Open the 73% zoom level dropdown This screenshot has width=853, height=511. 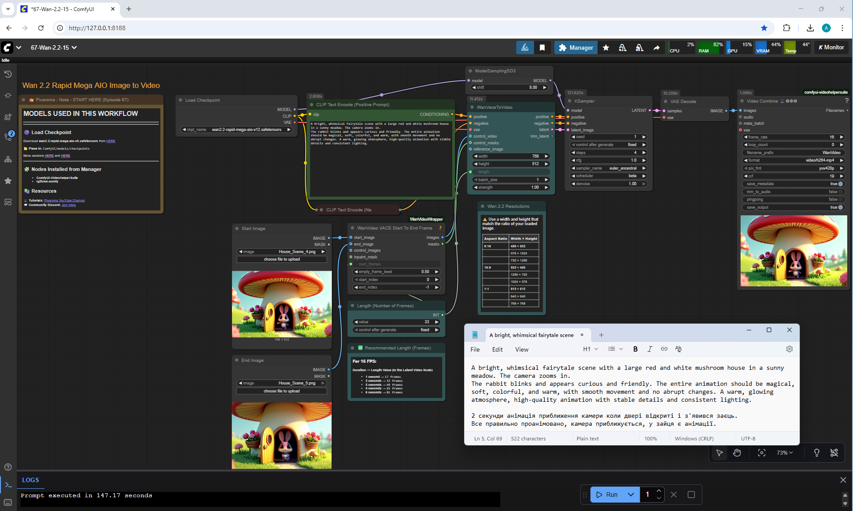pyautogui.click(x=785, y=452)
